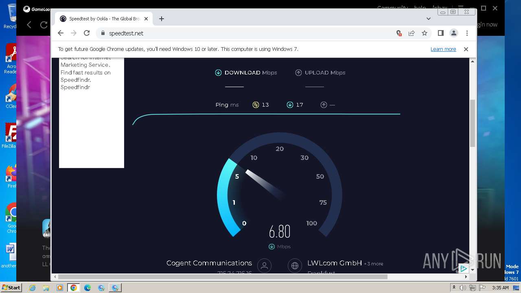Click the upload ping icon
The height and width of the screenshot is (293, 521).
point(324,105)
